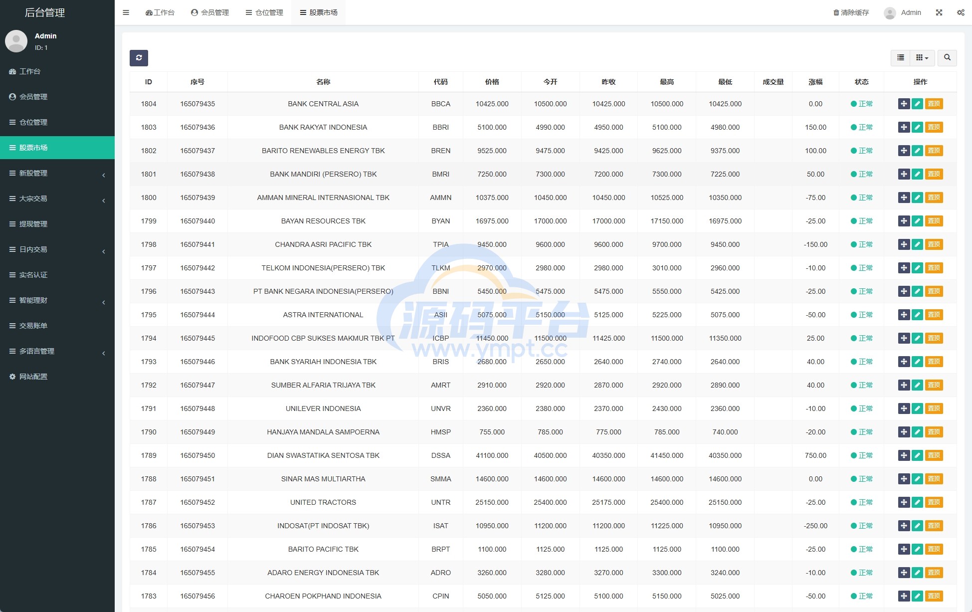Edit the BANK MANDIRI (PERSERO) row
Viewport: 972px width, 612px height.
pos(917,174)
